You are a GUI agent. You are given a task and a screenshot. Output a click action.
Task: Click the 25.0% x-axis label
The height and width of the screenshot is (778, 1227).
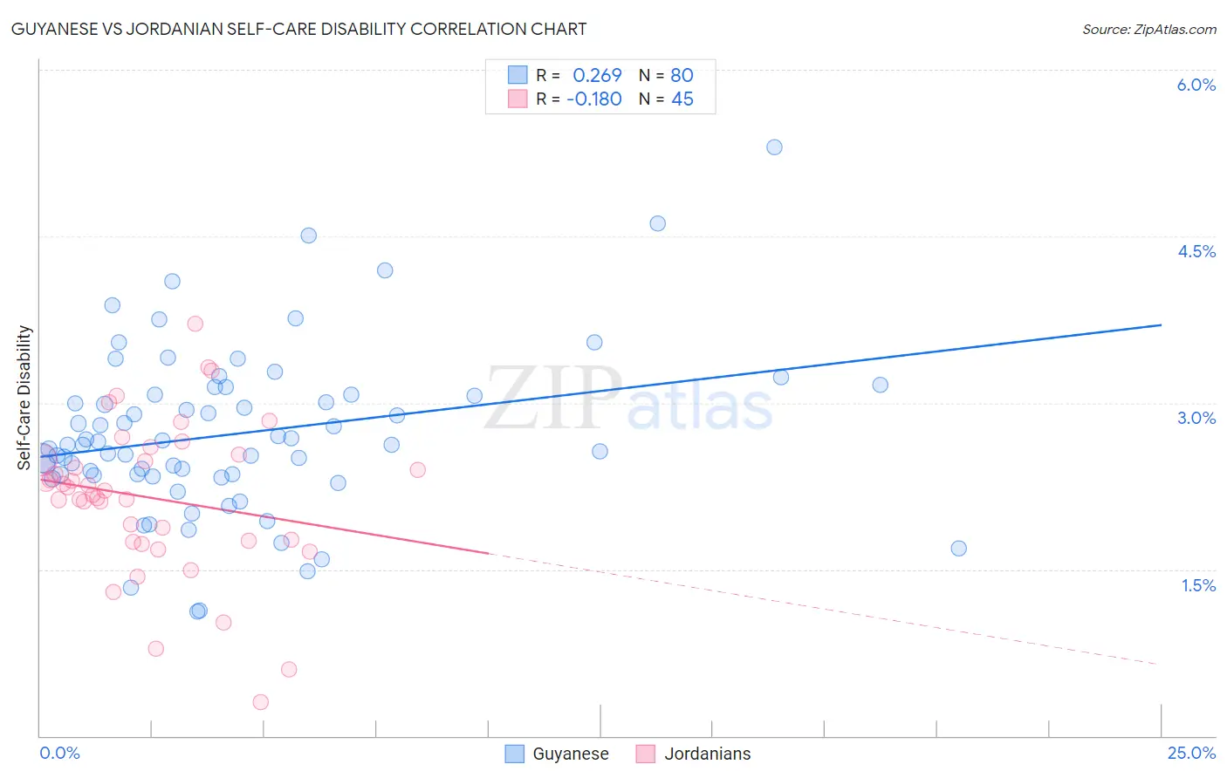tap(1191, 753)
